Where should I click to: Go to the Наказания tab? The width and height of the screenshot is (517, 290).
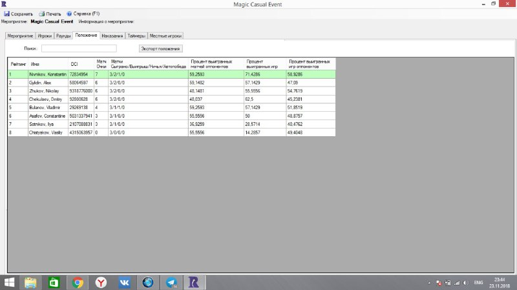coord(112,36)
